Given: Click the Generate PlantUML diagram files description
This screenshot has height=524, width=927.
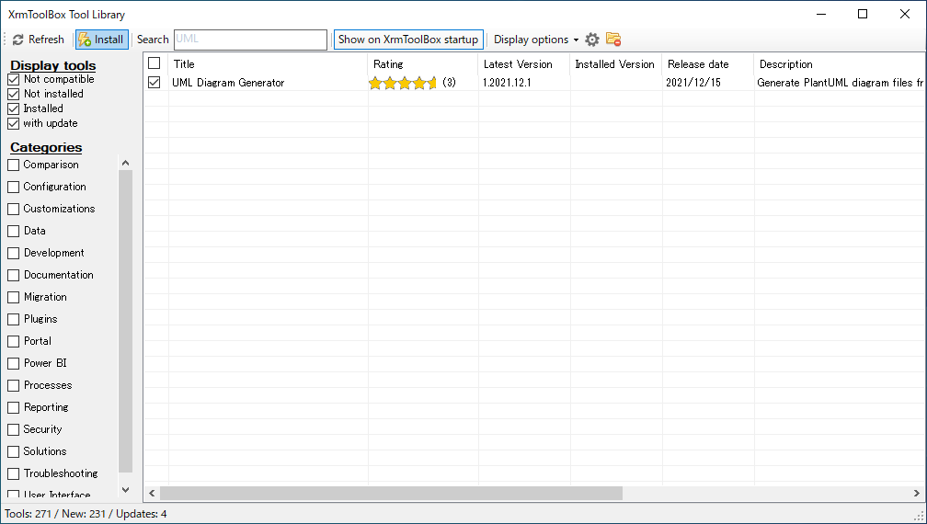Looking at the screenshot, I should (x=841, y=83).
